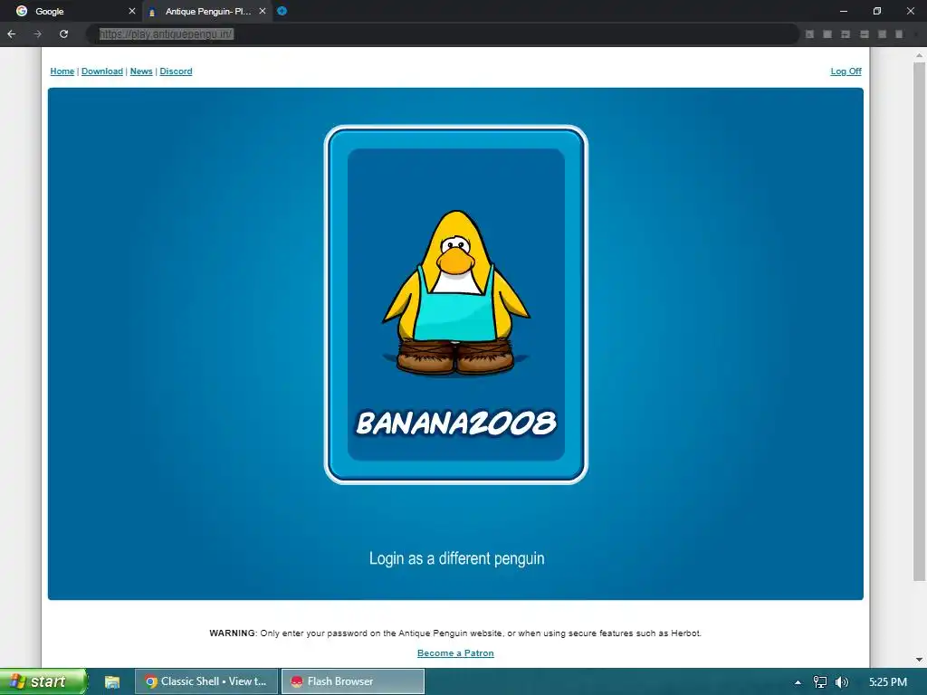Switch to the Google tab
This screenshot has width=927, height=695.
[x=71, y=11]
